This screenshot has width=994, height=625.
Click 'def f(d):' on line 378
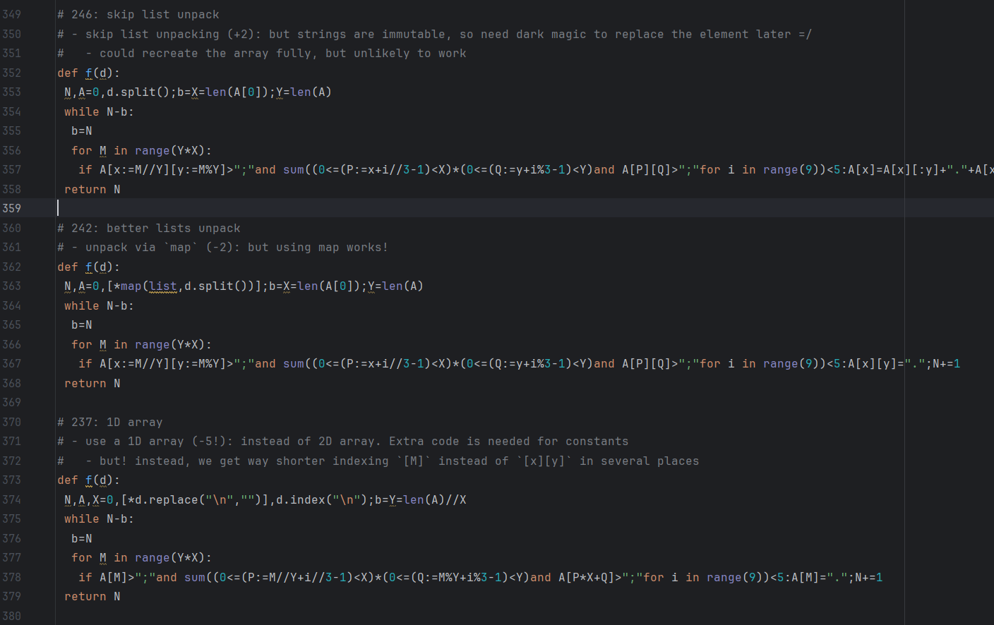click(88, 267)
